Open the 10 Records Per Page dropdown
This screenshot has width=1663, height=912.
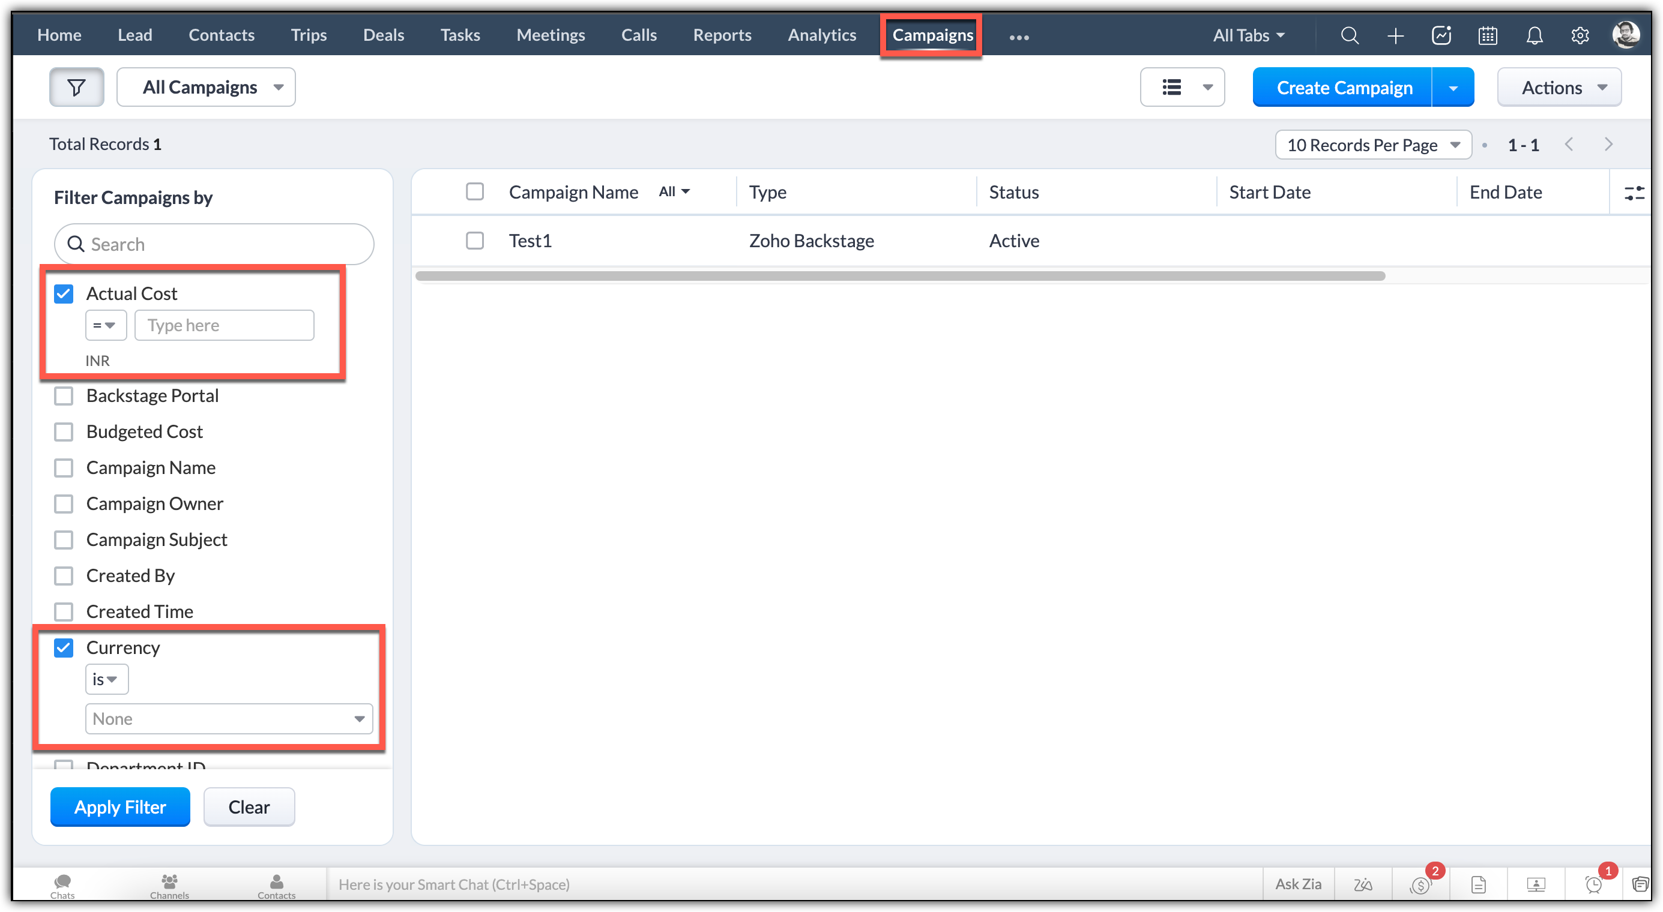(x=1372, y=145)
